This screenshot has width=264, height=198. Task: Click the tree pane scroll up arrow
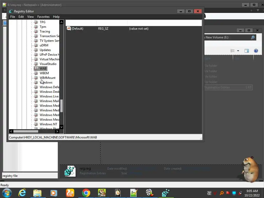(61, 22)
